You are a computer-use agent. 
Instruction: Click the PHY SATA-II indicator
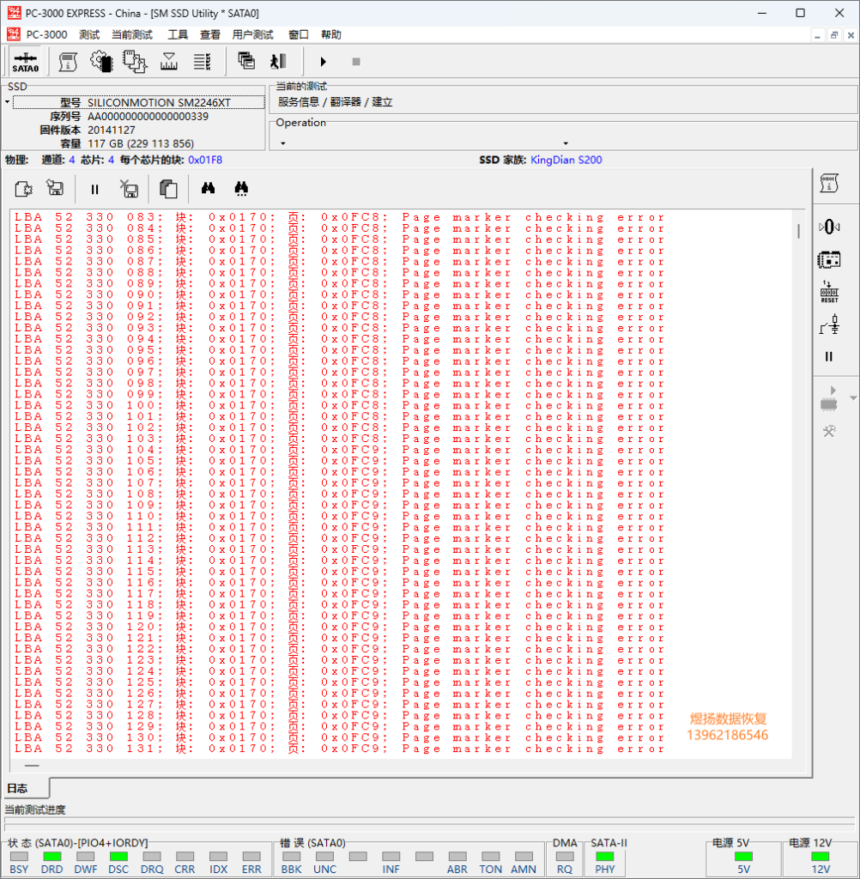pyautogui.click(x=605, y=856)
